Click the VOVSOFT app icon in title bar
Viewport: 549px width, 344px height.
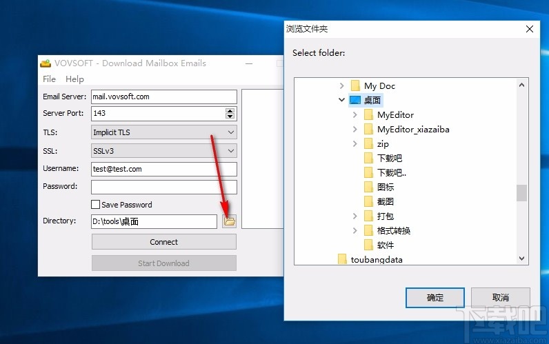tap(46, 63)
